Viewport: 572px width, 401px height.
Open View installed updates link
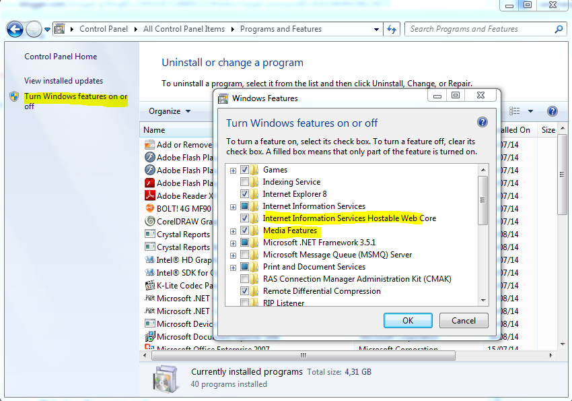pos(63,81)
